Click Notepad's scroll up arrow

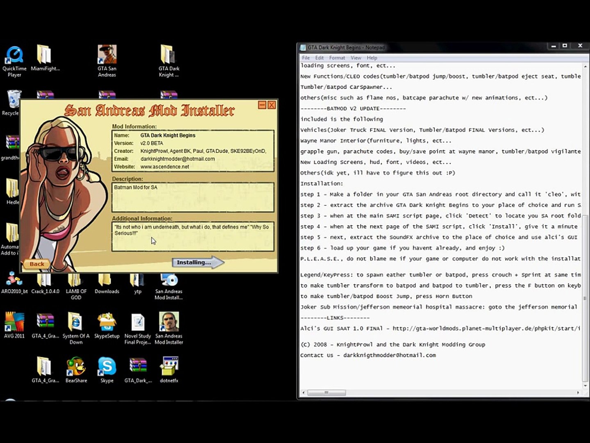pos(585,67)
